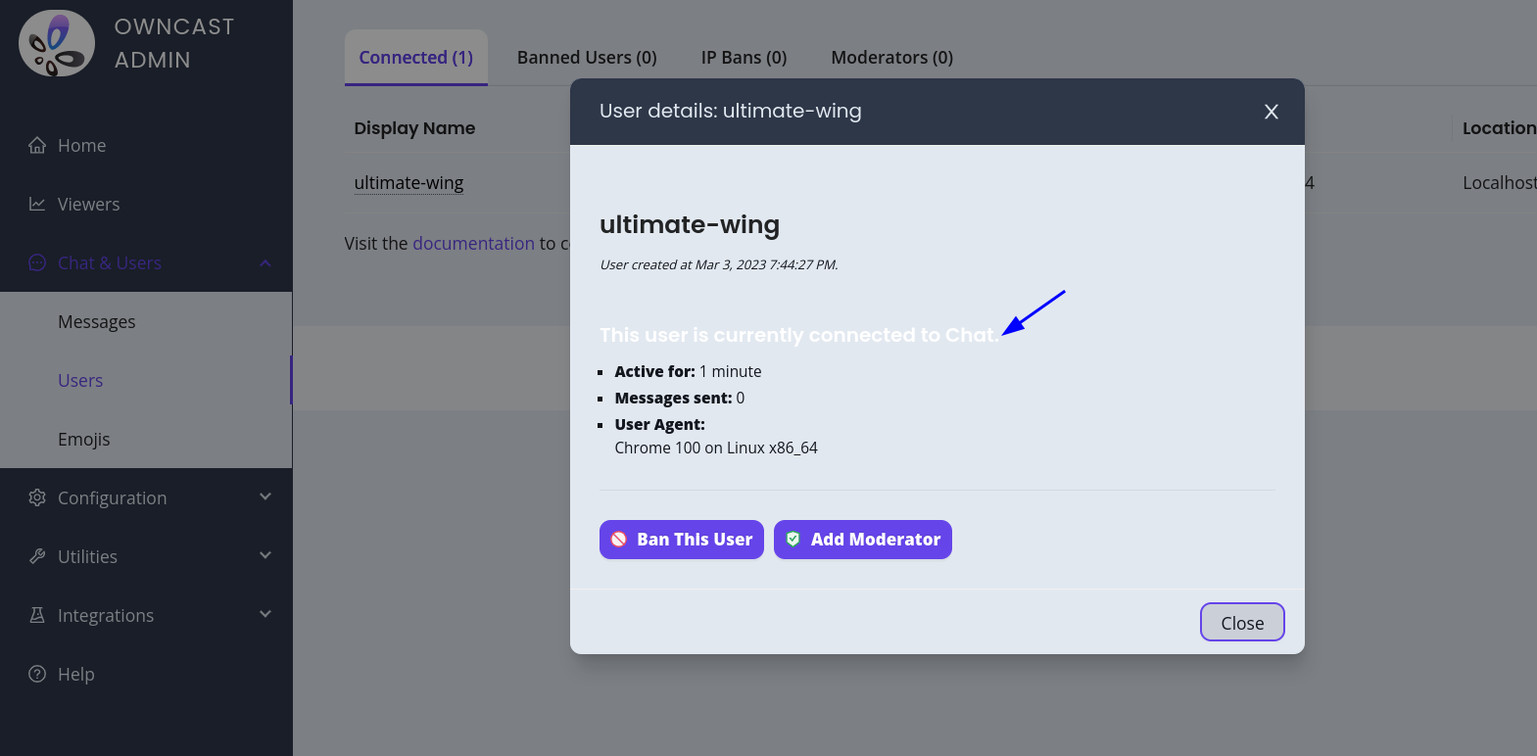
Task: Click the Messages sent: 0 entry
Action: (680, 398)
